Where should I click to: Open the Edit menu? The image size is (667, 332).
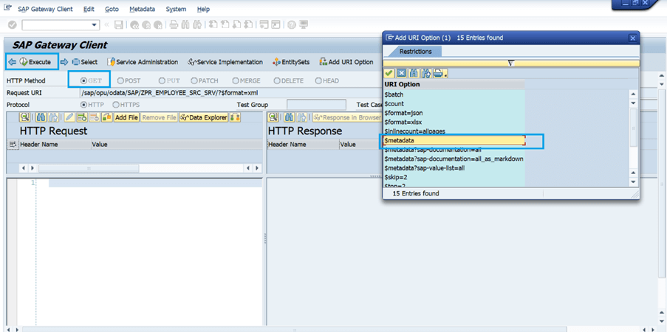coord(89,9)
